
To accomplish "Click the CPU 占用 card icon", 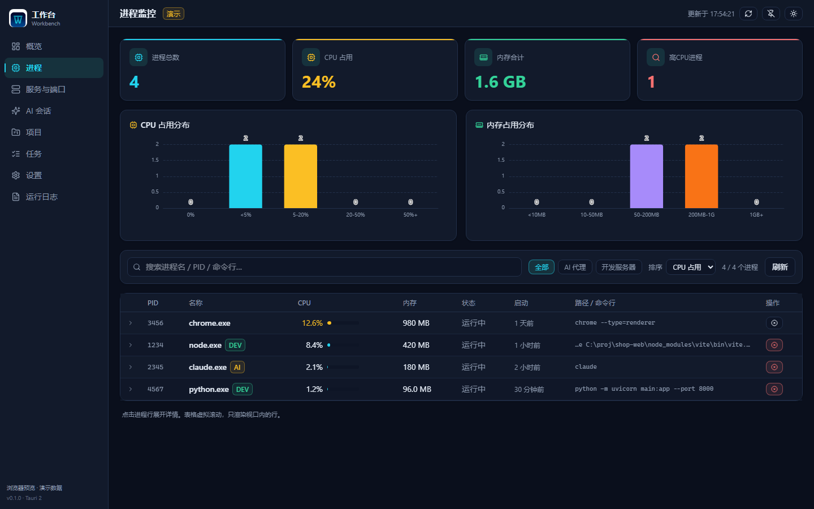I will click(311, 57).
